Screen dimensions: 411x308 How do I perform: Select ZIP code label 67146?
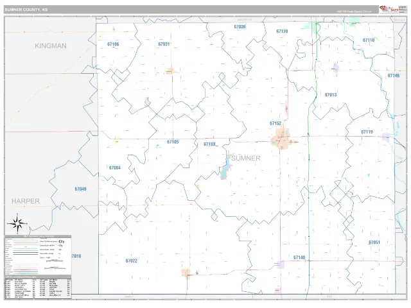[394, 76]
